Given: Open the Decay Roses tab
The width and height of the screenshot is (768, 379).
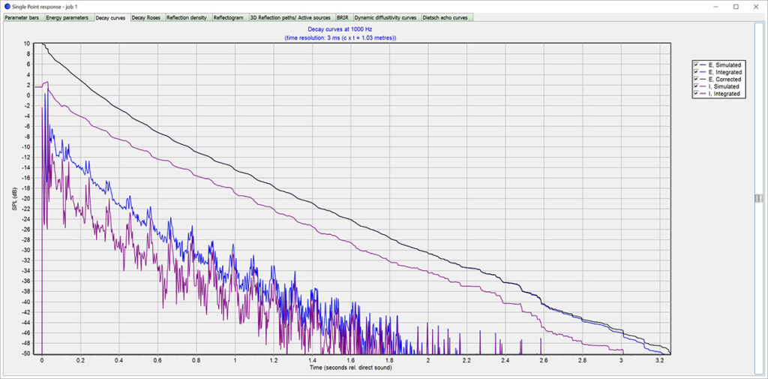Looking at the screenshot, I should point(147,18).
